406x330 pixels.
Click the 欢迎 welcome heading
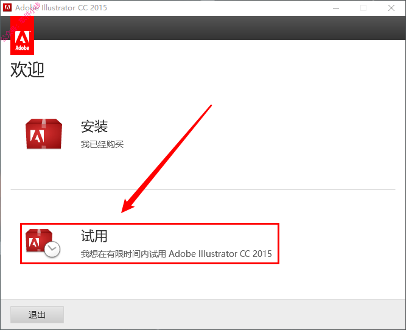point(27,69)
